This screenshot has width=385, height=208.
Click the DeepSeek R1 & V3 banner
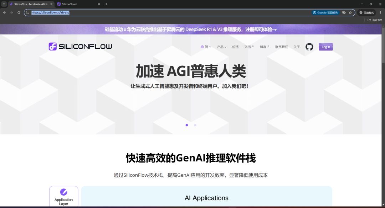(x=191, y=30)
